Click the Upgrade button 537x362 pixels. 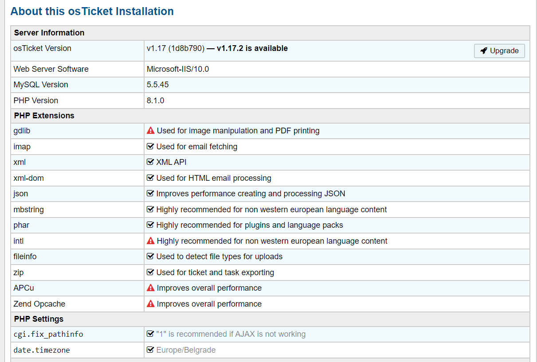pos(499,51)
